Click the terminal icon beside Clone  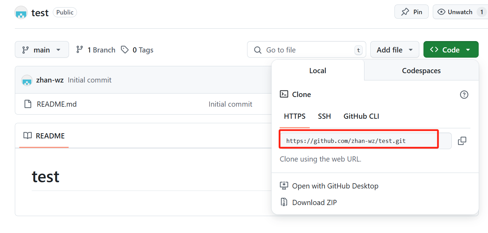284,94
